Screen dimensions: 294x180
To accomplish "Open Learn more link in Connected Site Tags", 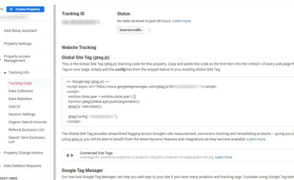I will click(x=223, y=157).
